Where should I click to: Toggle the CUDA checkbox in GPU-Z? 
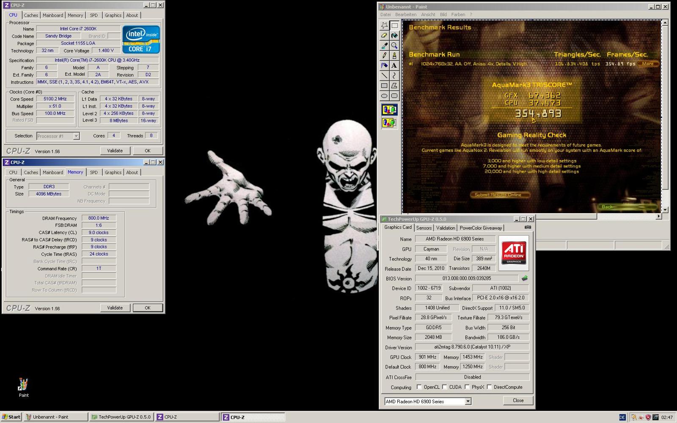coord(445,387)
